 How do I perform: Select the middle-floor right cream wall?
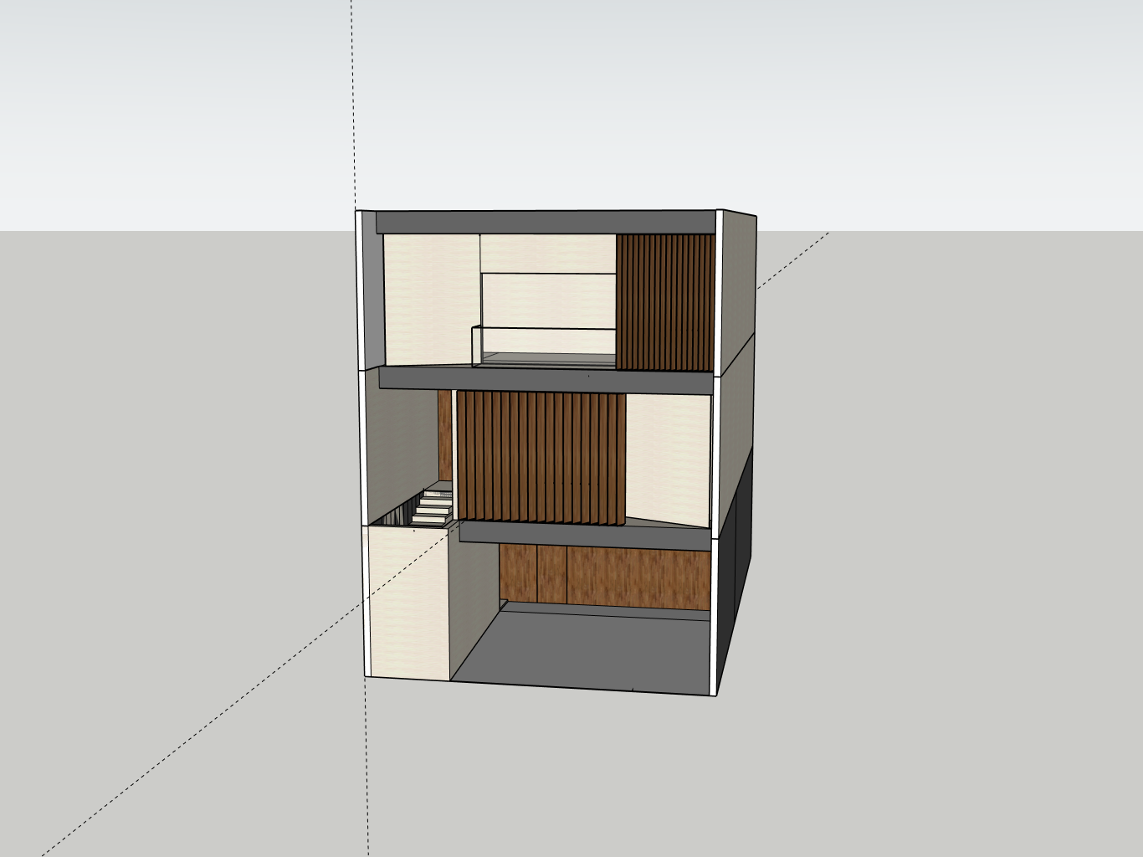[667, 456]
